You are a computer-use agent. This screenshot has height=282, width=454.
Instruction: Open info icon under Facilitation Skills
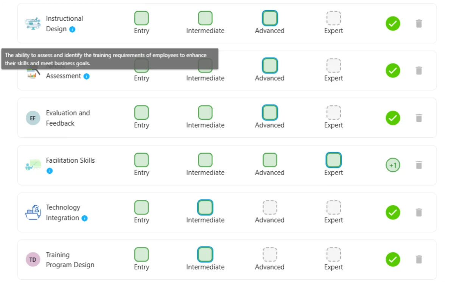tap(50, 171)
